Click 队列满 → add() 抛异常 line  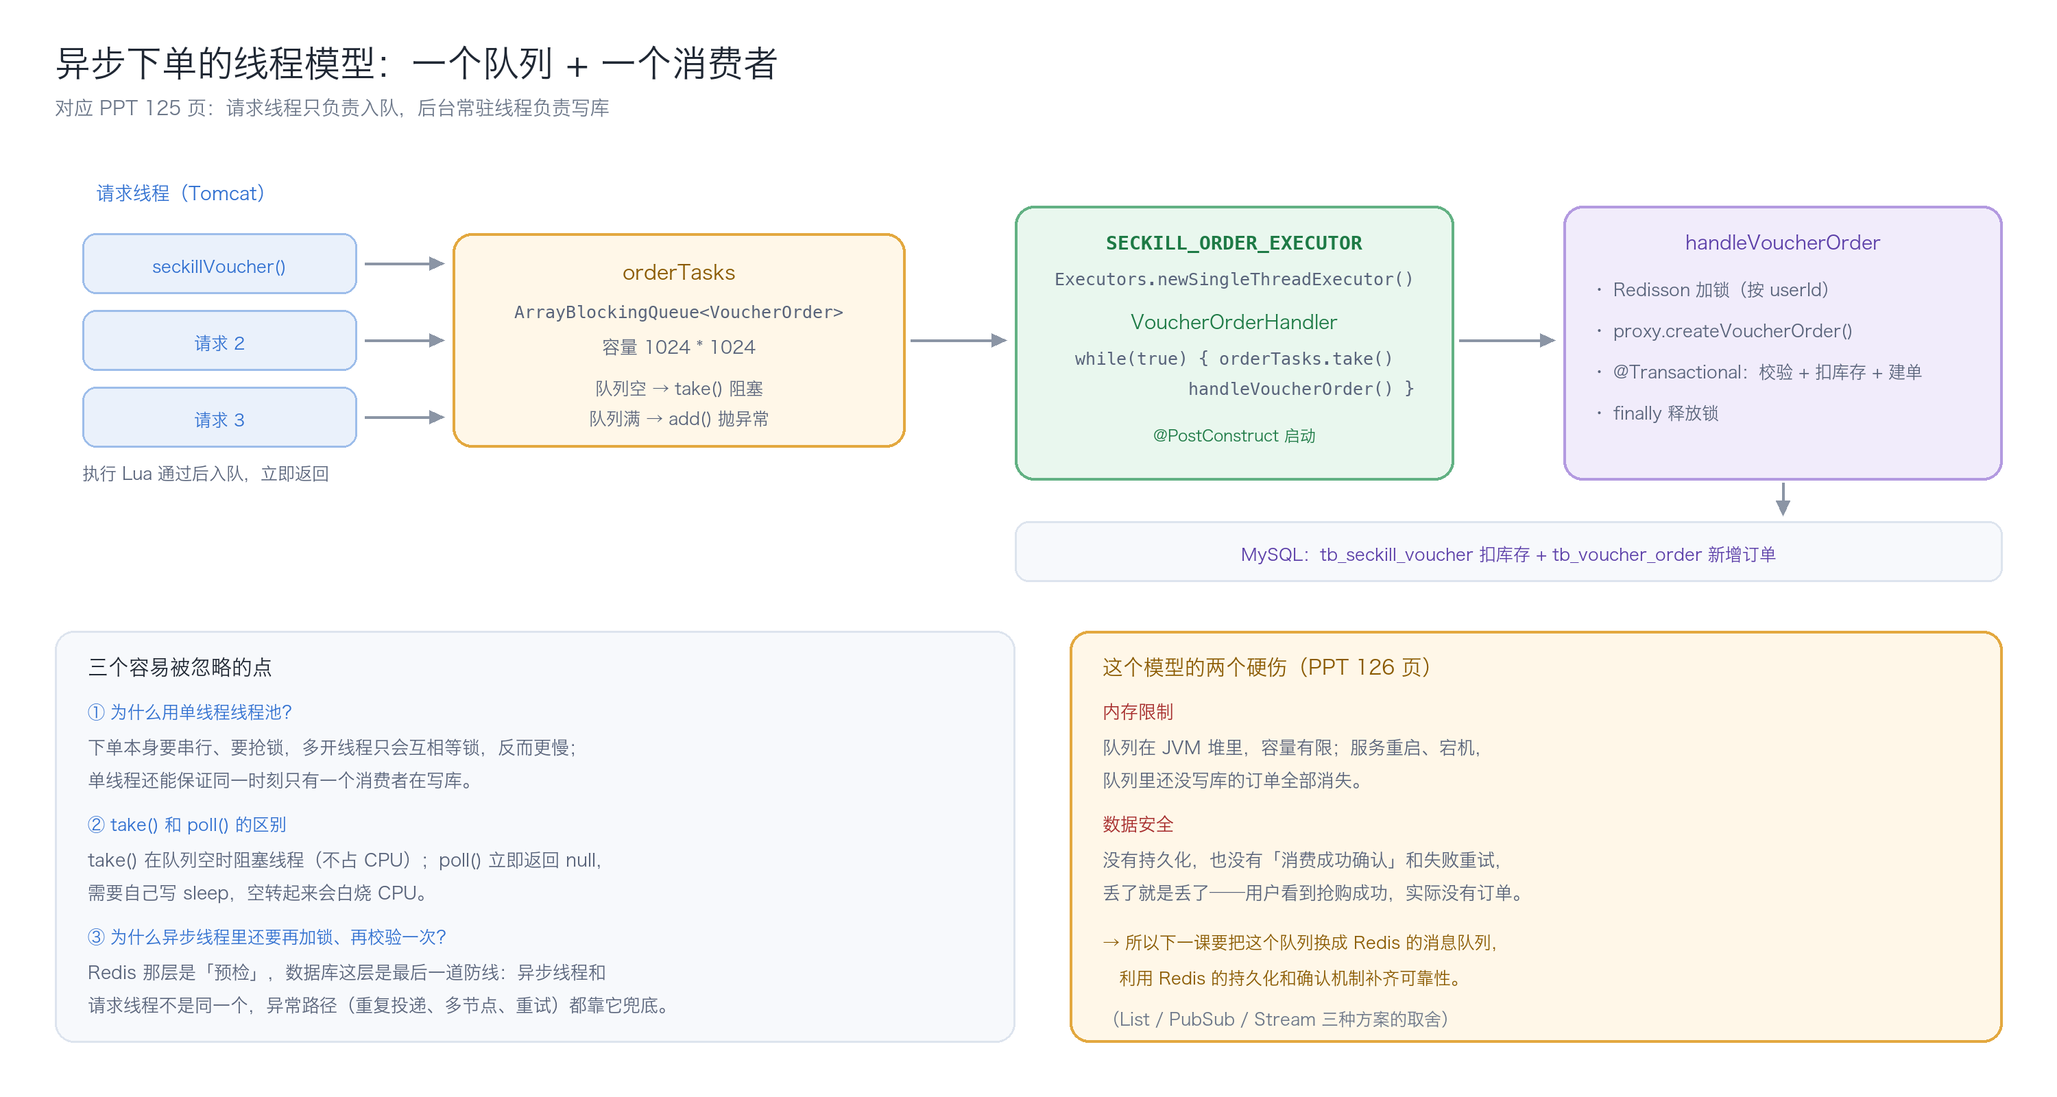click(679, 418)
